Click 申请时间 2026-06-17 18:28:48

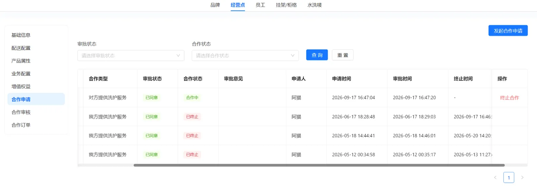[353, 117]
